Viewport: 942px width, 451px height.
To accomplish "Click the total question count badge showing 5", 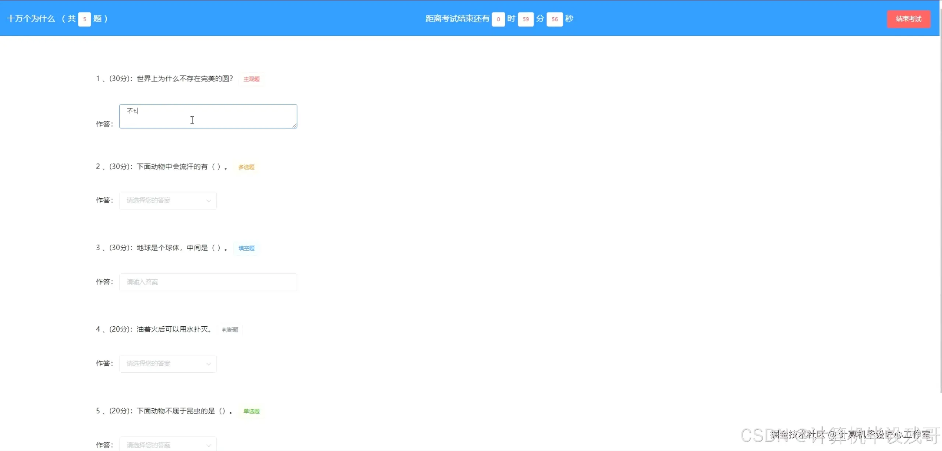I will (x=84, y=19).
